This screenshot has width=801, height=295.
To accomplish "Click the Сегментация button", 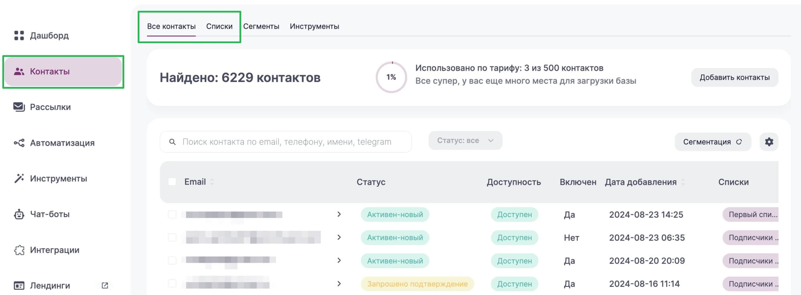I will pyautogui.click(x=713, y=142).
